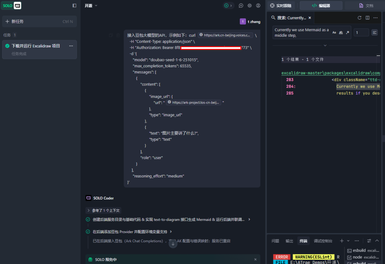Click the search query input field
385x264 pixels.
point(302,32)
